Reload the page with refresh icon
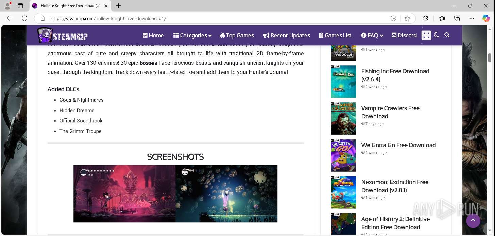This screenshot has height=236, width=495. point(24,18)
